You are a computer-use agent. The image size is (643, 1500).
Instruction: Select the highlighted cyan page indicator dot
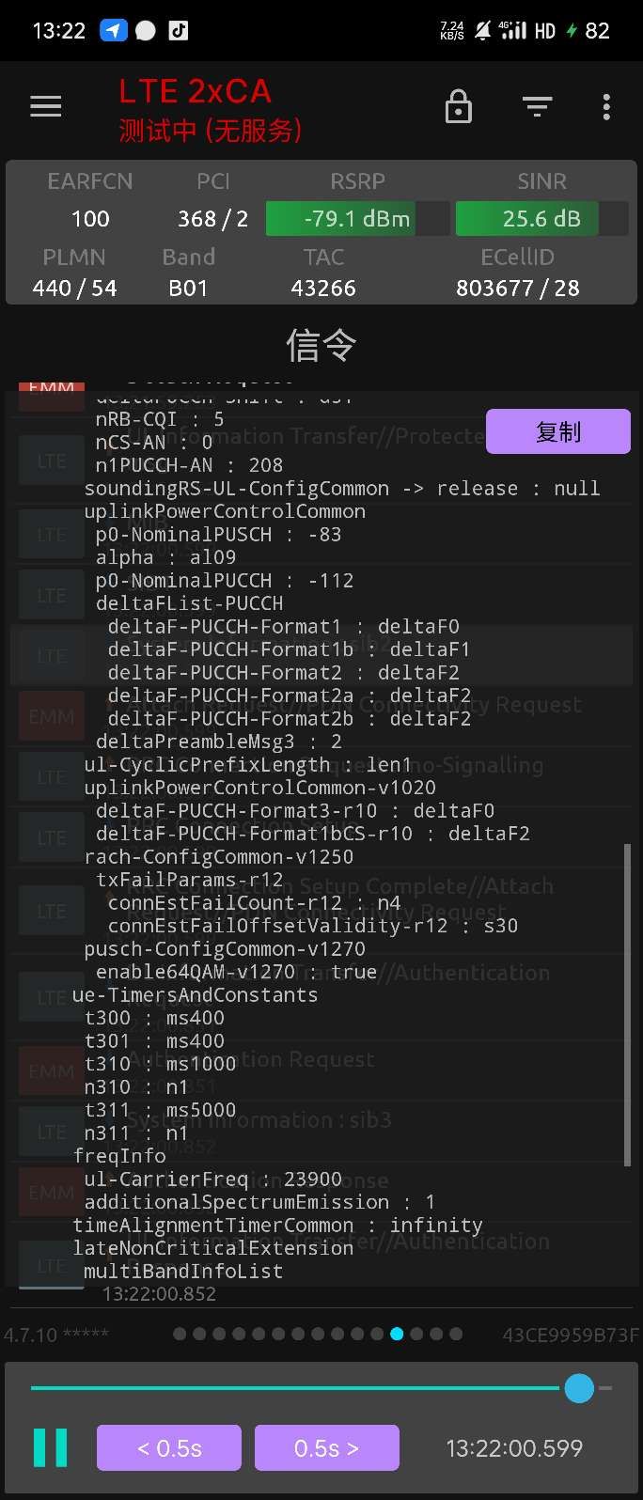397,1334
